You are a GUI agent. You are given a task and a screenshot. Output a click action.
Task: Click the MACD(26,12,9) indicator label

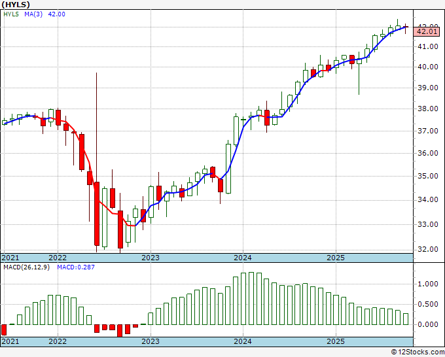[26, 267]
